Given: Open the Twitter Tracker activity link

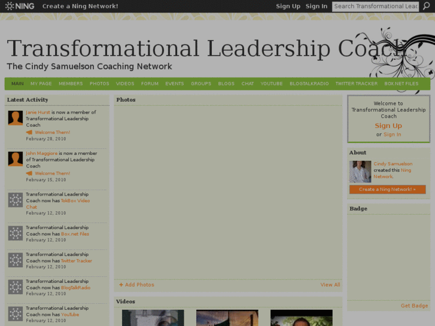Looking at the screenshot, I should pyautogui.click(x=77, y=261).
